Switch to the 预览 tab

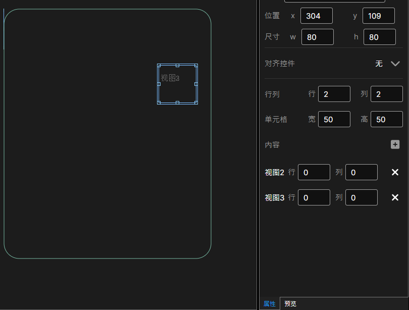[290, 304]
